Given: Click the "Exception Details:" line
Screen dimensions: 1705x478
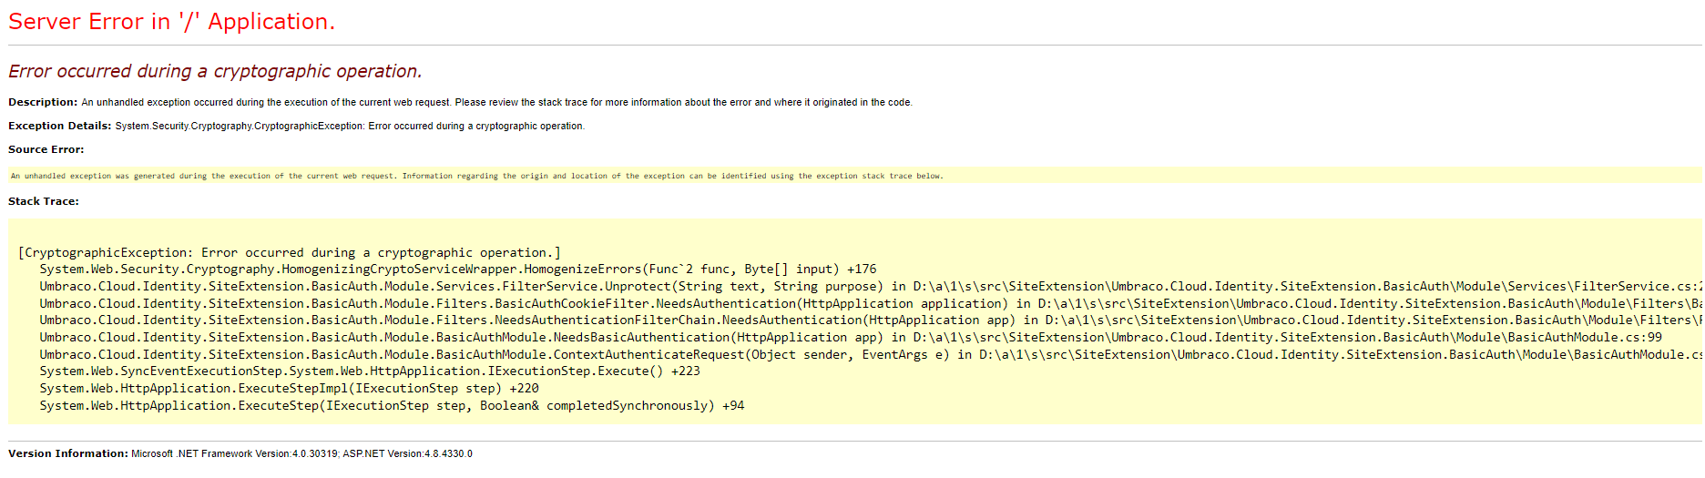Looking at the screenshot, I should 296,126.
